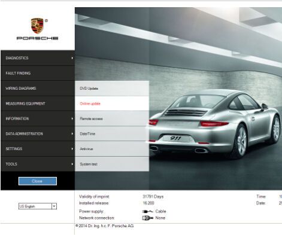Click the Power supply label
Screen dimensions: 282x235
pos(91,211)
